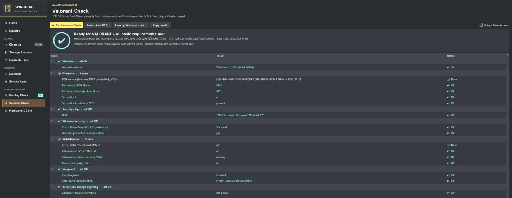Select Memory integrity (HVCI) row
Screen dimensions: 512x198
tap(278, 163)
